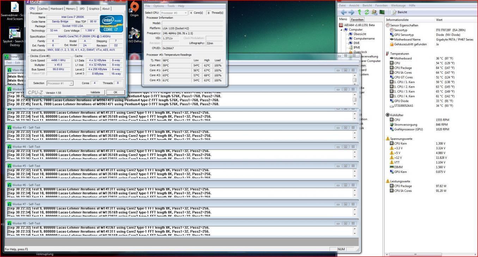This screenshot has height=257, width=478.
Task: Open SPD tab in CPU-Z
Action: pos(82,9)
